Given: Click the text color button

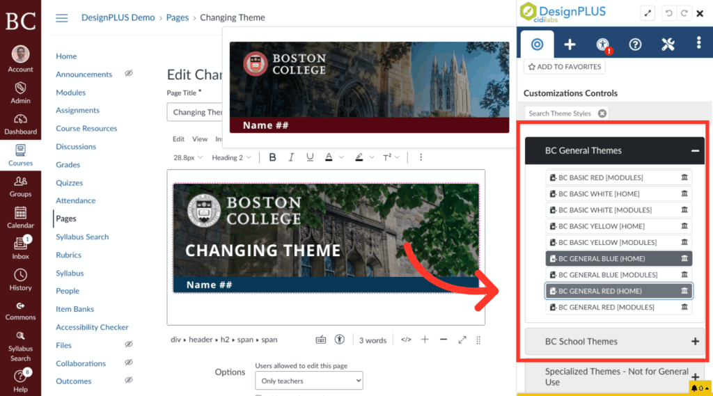Looking at the screenshot, I should click(329, 157).
